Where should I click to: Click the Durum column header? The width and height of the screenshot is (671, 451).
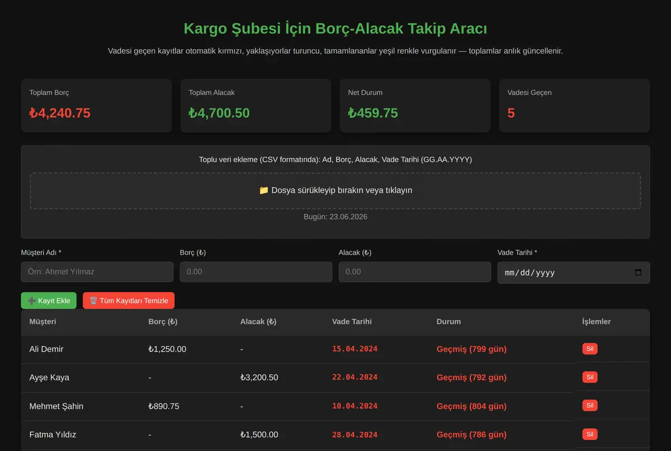[448, 322]
